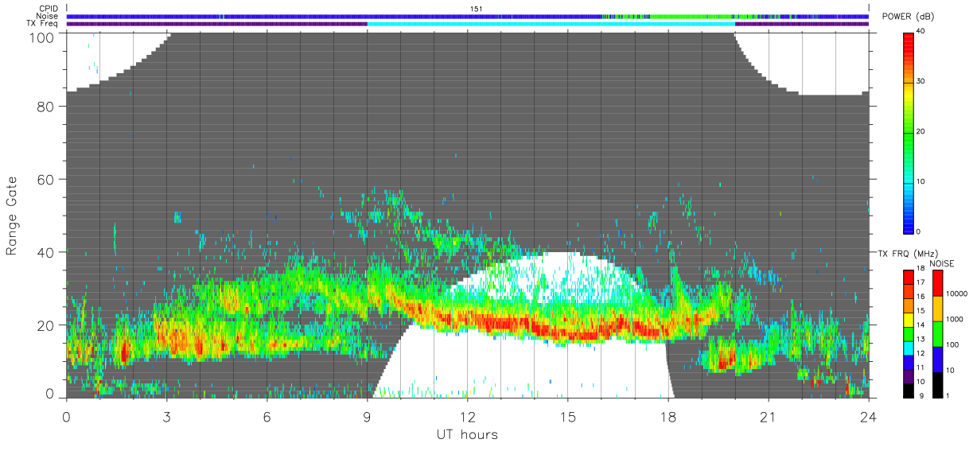Click the x-axis tick label '15'
This screenshot has width=977, height=451.
(x=567, y=416)
